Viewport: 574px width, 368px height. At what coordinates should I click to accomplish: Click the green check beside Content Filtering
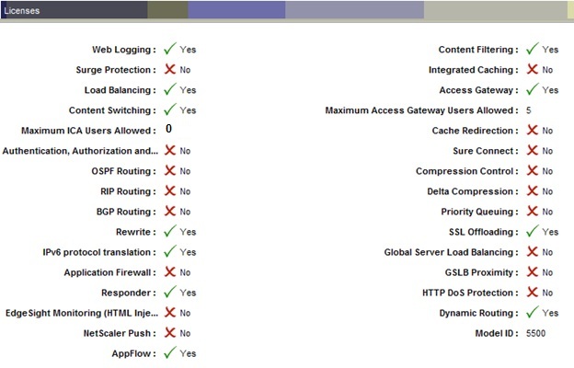(532, 49)
